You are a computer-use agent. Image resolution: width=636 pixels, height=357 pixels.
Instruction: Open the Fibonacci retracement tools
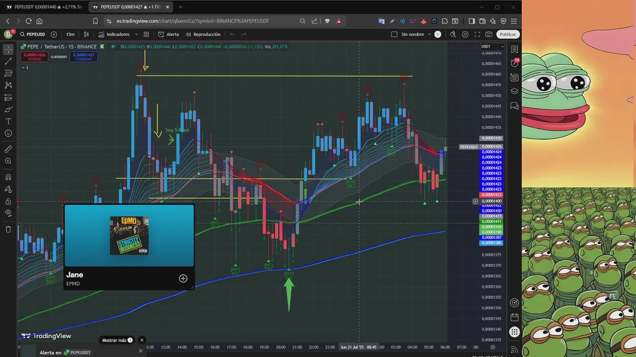(8, 73)
